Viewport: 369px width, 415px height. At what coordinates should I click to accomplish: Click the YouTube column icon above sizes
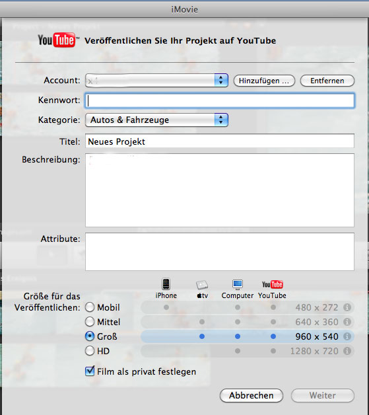pos(272,285)
